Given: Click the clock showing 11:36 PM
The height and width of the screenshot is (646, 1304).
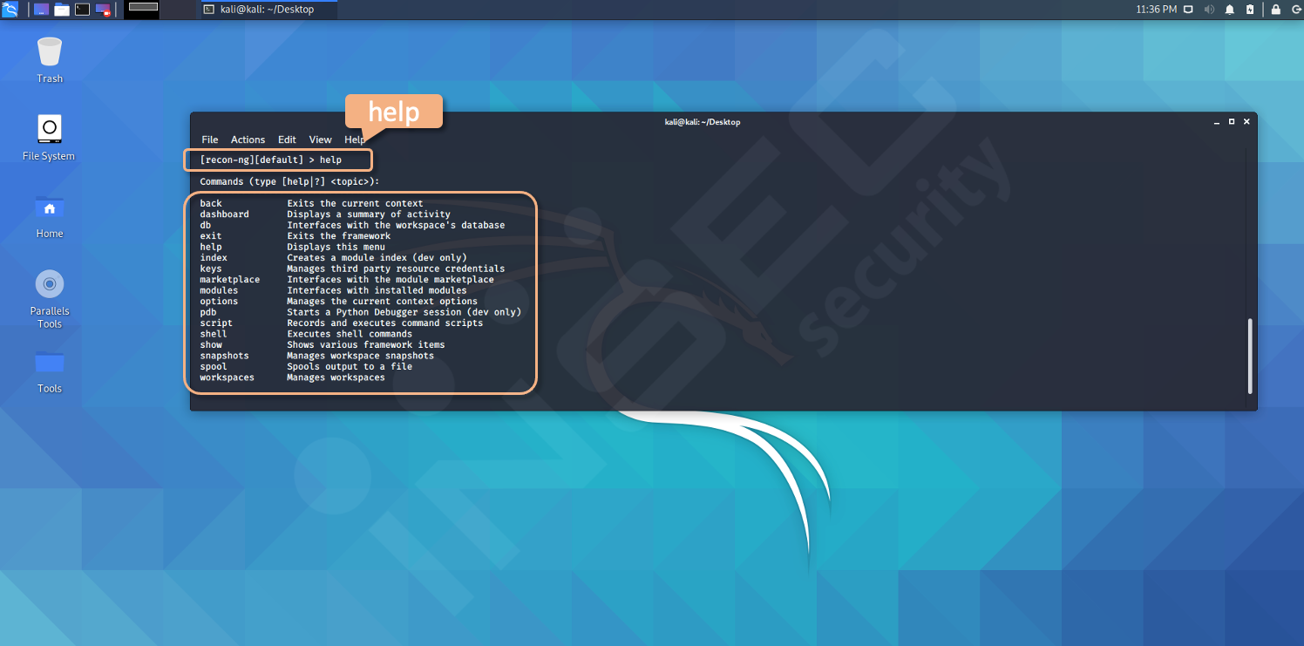Looking at the screenshot, I should [1157, 10].
